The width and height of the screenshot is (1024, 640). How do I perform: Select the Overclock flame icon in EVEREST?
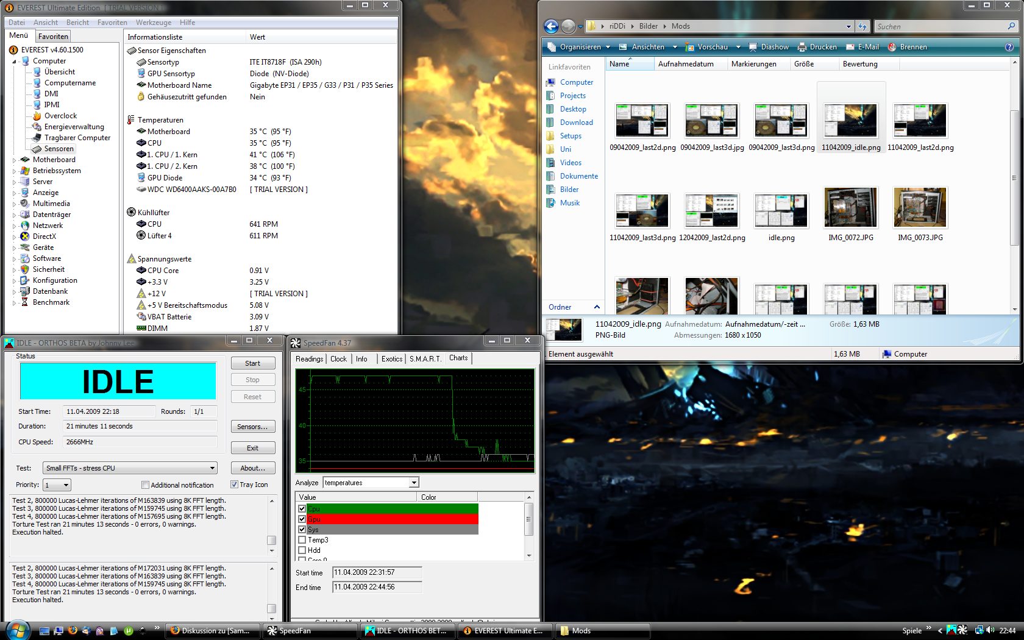(x=37, y=116)
